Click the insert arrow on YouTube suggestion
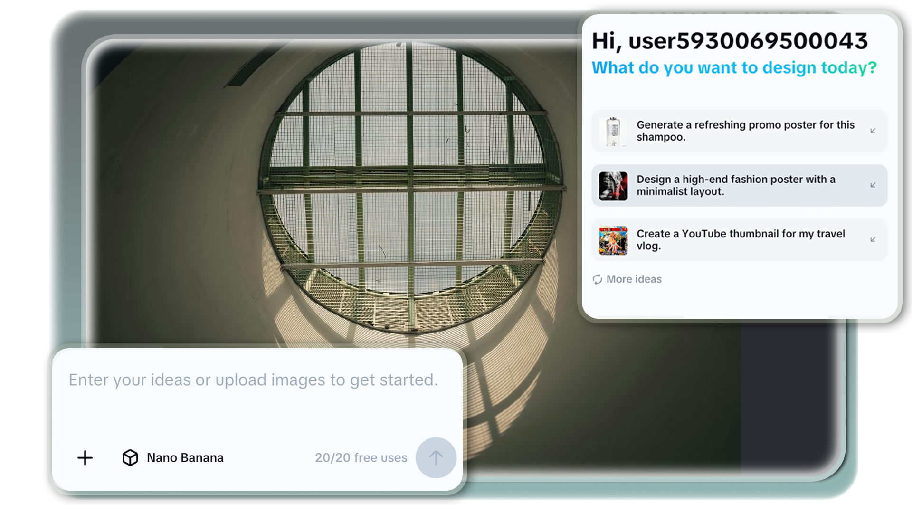This screenshot has height=513, width=912. pos(873,240)
